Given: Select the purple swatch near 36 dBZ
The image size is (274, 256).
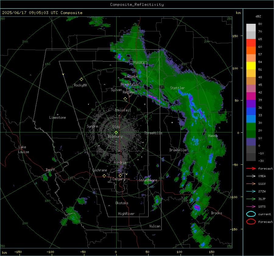Looking at the screenshot, I should pyautogui.click(x=251, y=104).
